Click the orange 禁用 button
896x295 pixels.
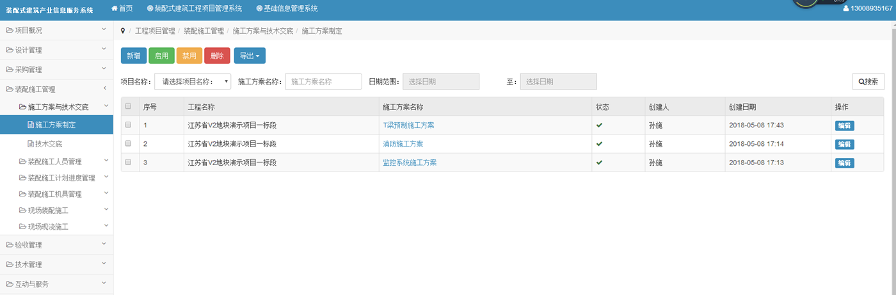coord(189,56)
